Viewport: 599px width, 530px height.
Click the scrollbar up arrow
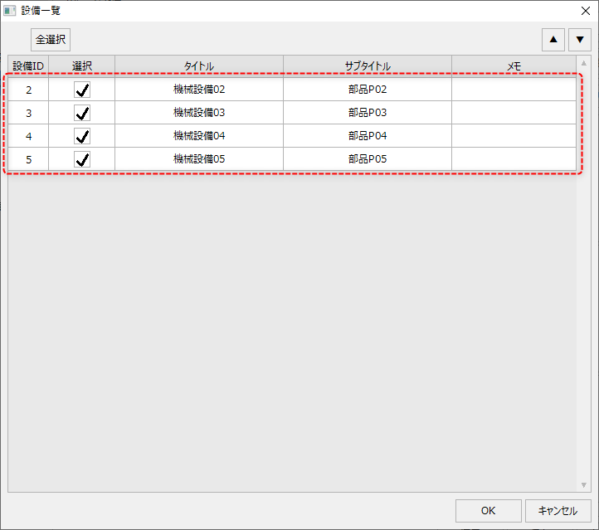583,63
